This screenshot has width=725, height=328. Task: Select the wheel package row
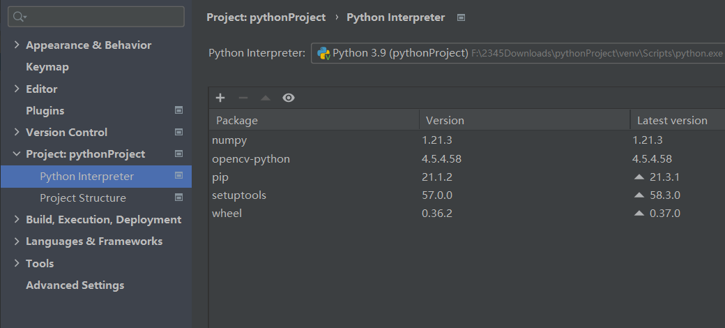point(467,214)
